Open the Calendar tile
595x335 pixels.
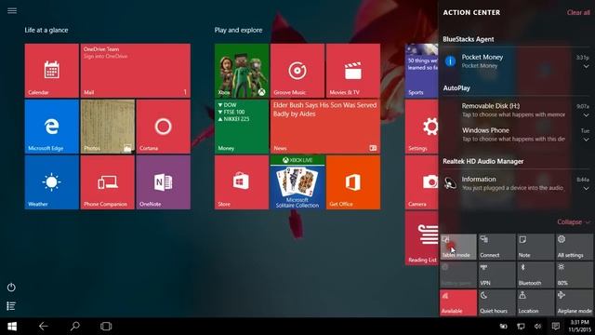pos(52,71)
